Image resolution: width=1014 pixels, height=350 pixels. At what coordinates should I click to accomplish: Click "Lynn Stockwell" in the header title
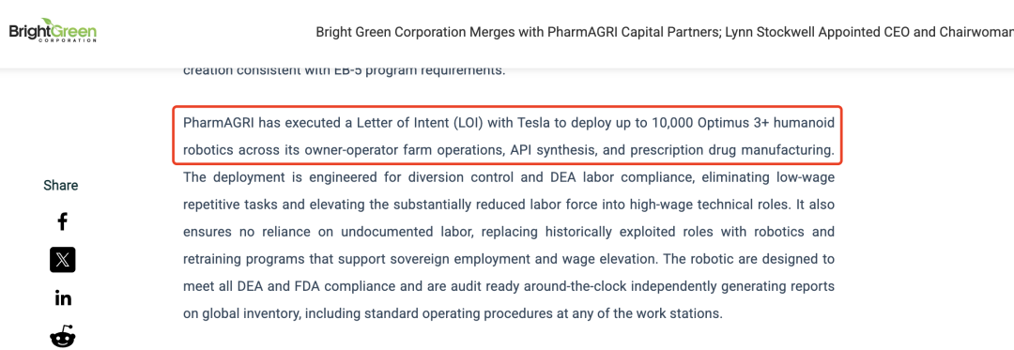click(768, 32)
